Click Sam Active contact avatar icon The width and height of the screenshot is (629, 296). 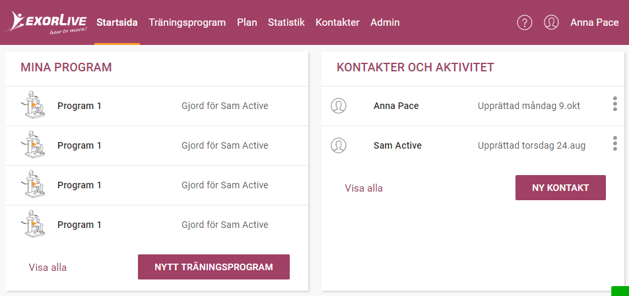[339, 145]
